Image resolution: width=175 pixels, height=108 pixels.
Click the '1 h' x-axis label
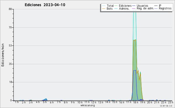[17, 102]
